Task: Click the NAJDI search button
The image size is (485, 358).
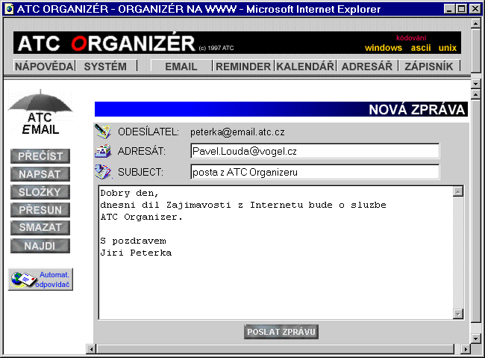Action: coord(40,246)
